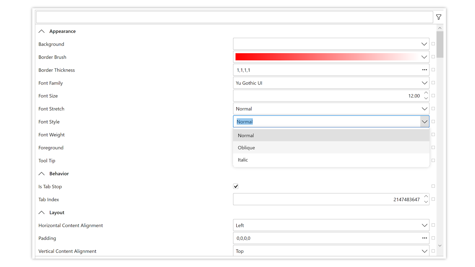
Task: Open the Border Brush dropdown arrow
Action: (x=424, y=57)
